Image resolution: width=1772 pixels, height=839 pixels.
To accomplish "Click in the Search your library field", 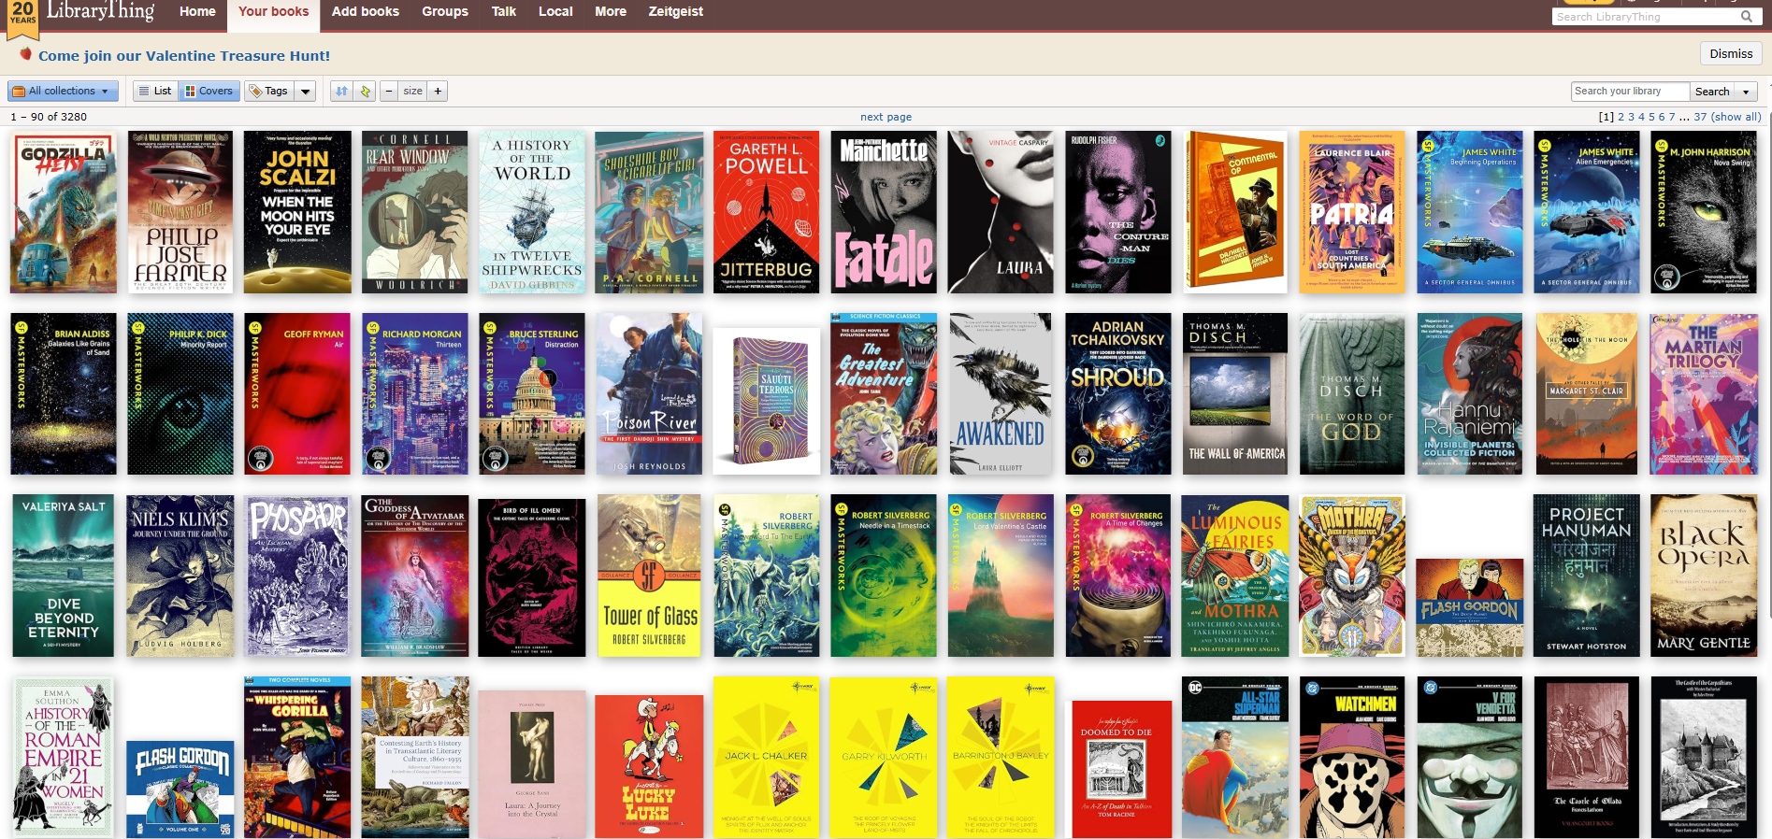I will 1630,91.
